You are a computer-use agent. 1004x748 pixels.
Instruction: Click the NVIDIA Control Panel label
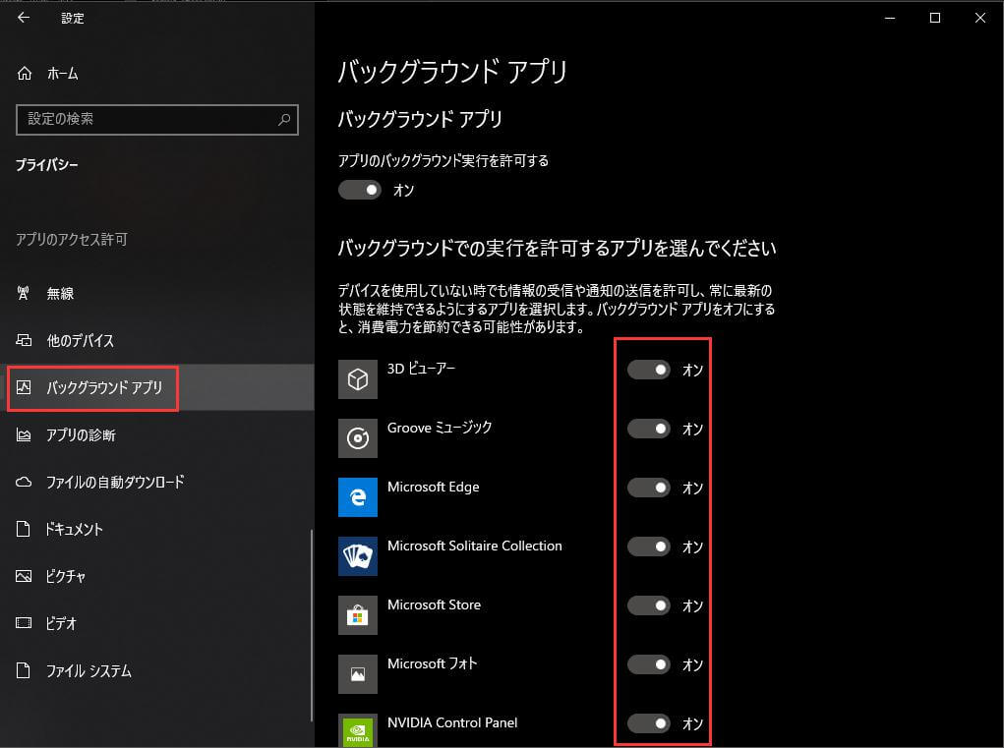coord(452,722)
